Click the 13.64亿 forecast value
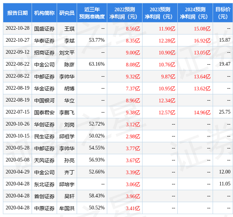This screenshot has height=217, width=233. coord(202,77)
